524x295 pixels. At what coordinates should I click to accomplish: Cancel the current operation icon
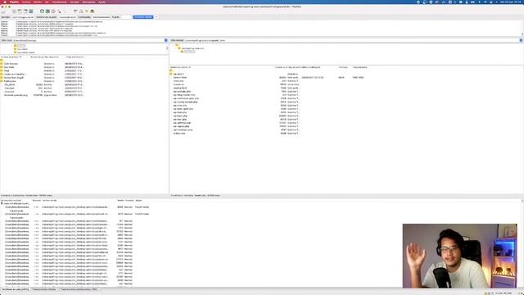point(53,11)
